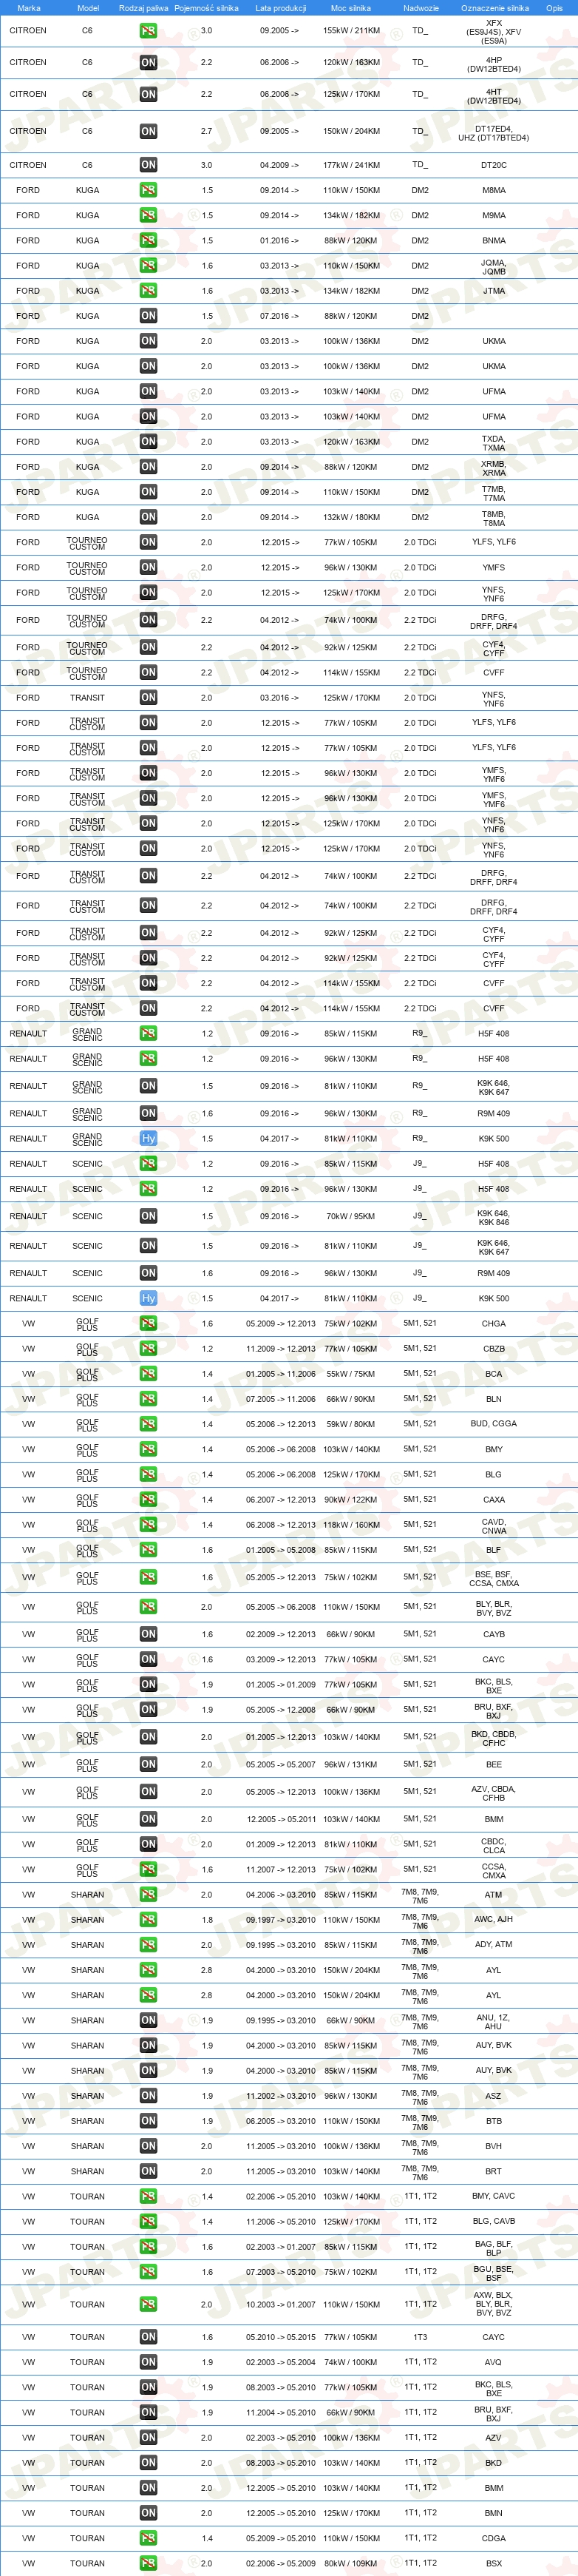Screen dimensions: 578x2576
Task: Click the Opis column header
Action: click(x=554, y=8)
